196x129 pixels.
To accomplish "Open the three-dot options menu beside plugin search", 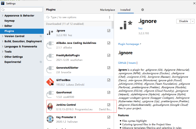I will pyautogui.click(x=110, y=17).
